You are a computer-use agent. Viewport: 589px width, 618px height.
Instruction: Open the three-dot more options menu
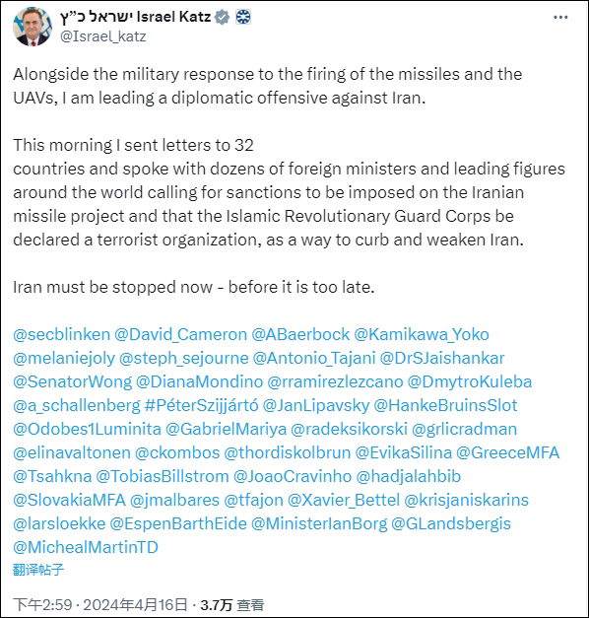pos(560,18)
